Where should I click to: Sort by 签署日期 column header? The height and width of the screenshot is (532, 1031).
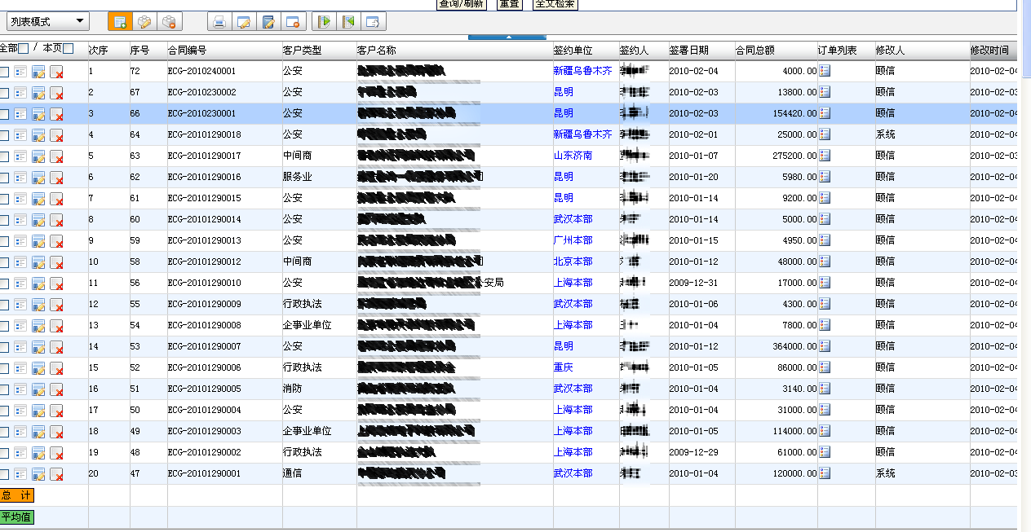pos(689,51)
